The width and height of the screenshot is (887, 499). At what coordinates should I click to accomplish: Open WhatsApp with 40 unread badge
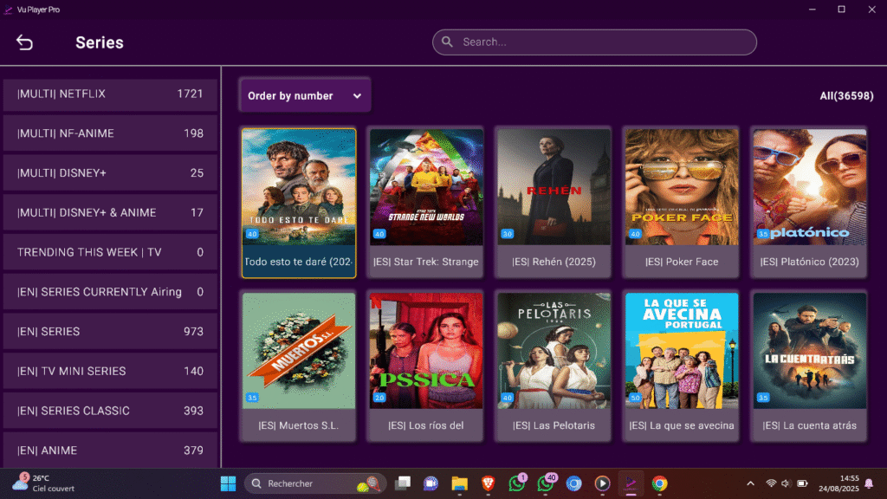click(547, 483)
